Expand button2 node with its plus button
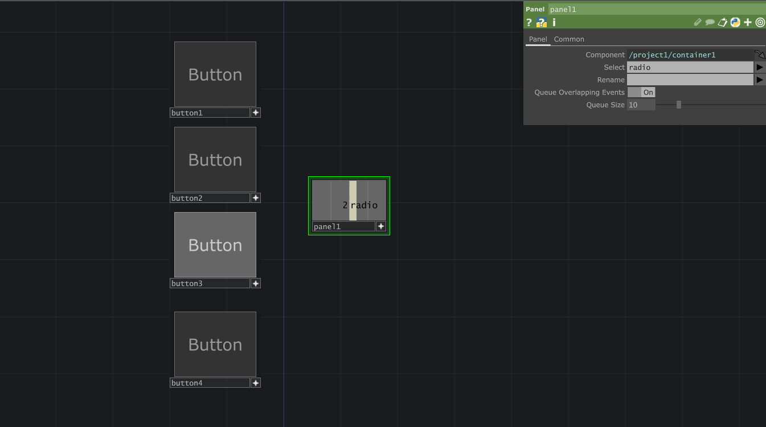 (x=255, y=197)
